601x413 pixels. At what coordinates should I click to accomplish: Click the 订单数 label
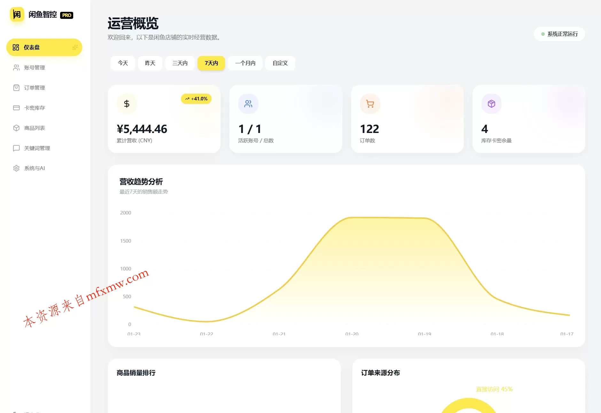[367, 140]
